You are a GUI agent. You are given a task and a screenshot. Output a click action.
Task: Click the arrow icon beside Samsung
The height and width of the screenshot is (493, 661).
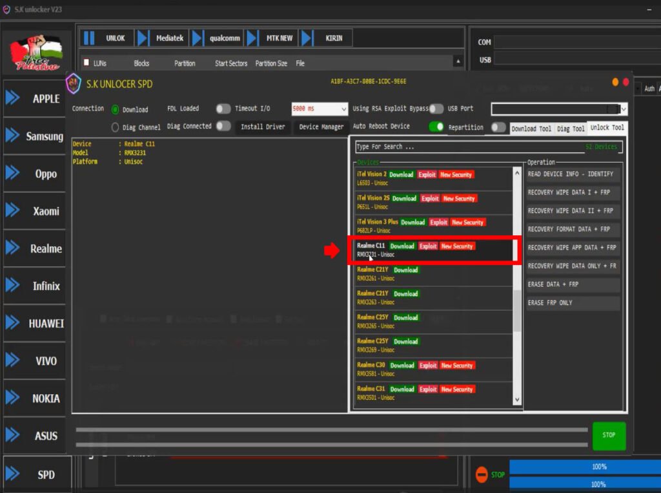(13, 136)
